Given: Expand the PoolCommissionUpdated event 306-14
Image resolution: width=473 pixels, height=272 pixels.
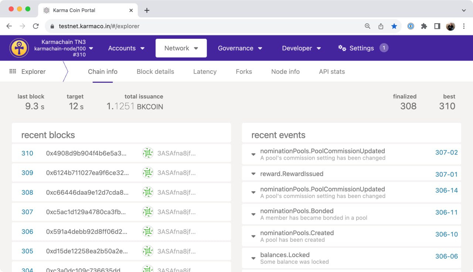Looking at the screenshot, I should pos(253,193).
